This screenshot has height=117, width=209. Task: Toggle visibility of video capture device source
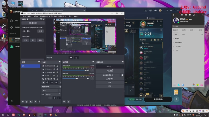click(x=54, y=66)
